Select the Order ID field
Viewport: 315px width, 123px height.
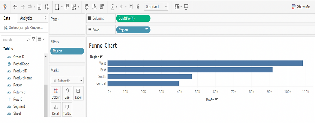(x=19, y=57)
